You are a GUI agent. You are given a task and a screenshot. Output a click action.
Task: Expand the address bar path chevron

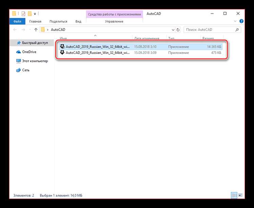[x=48, y=30]
